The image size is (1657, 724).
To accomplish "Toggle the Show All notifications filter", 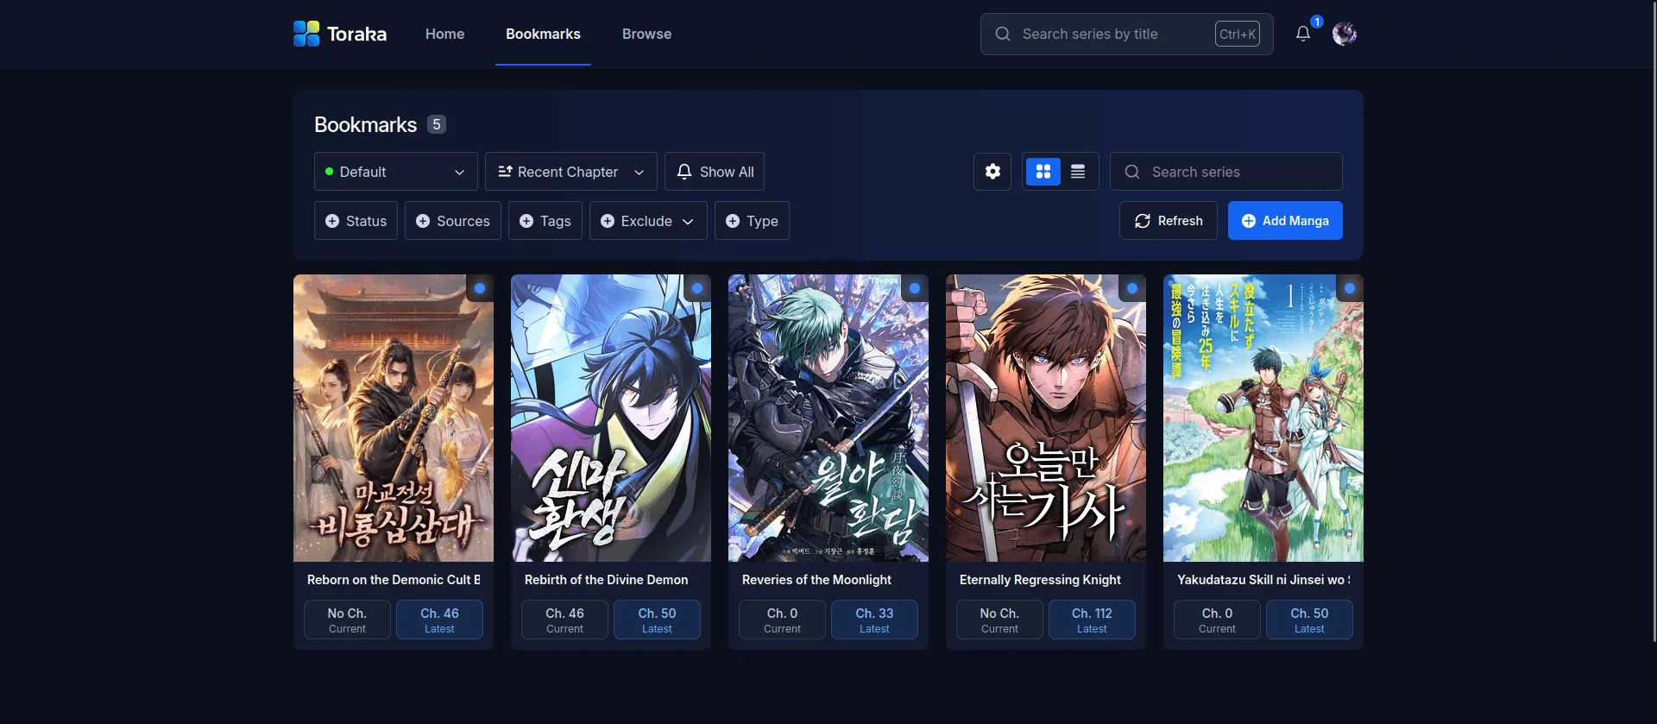I will point(715,172).
